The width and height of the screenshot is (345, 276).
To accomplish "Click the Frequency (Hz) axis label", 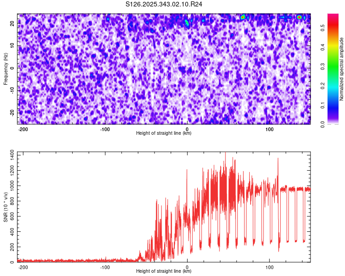I will point(6,69).
